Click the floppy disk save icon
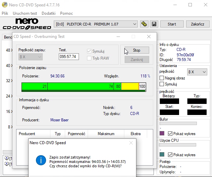The height and width of the screenshot is (177, 212). point(154,24)
